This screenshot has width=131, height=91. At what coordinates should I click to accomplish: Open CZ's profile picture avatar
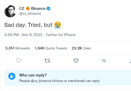point(10,11)
